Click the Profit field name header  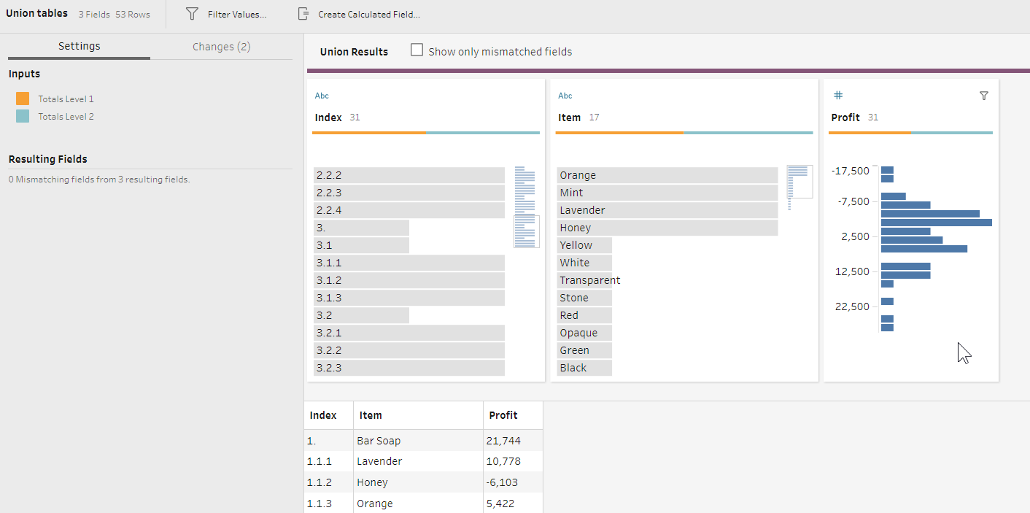pyautogui.click(x=845, y=117)
